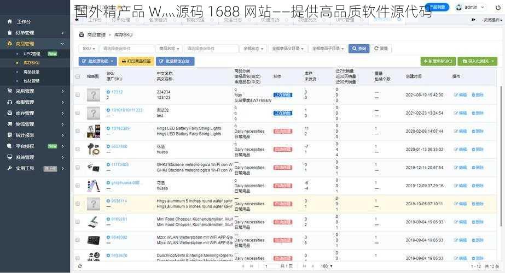Open the 全部商品父目录 dropdown
Viewport: 505px width, 273px height.
tap(287, 49)
